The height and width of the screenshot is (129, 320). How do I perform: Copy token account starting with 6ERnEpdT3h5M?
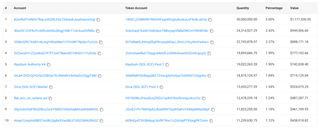[x=211, y=121]
